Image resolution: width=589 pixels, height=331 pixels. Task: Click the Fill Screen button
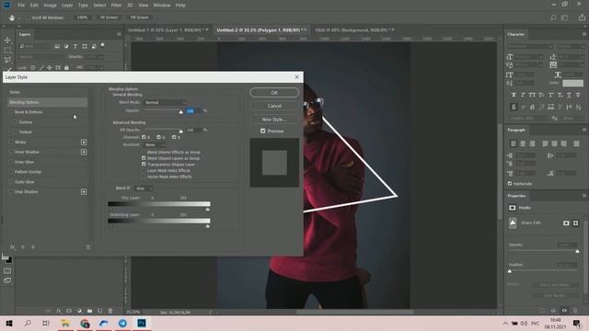[139, 17]
